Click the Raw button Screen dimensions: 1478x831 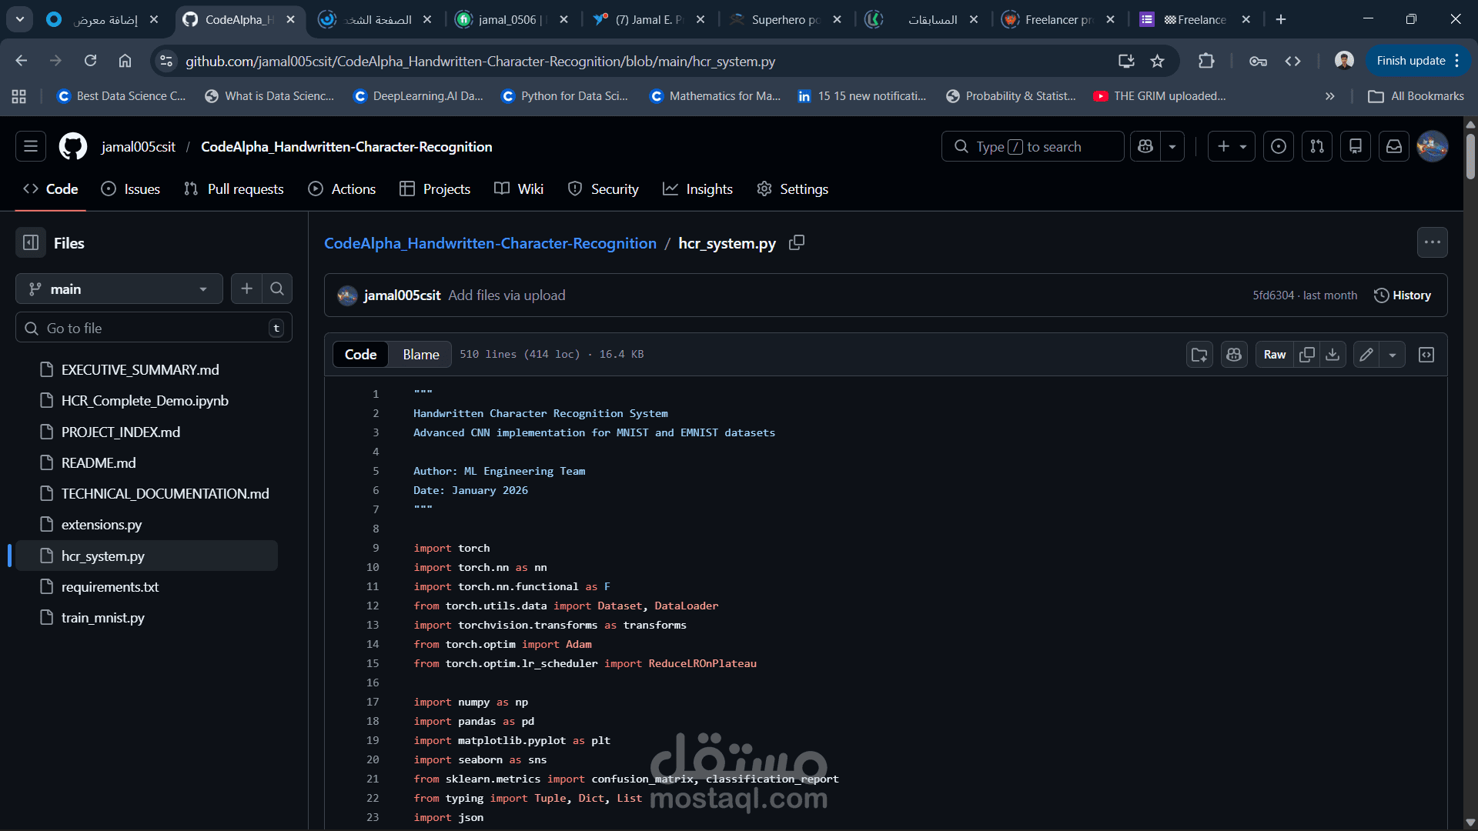[1274, 355]
